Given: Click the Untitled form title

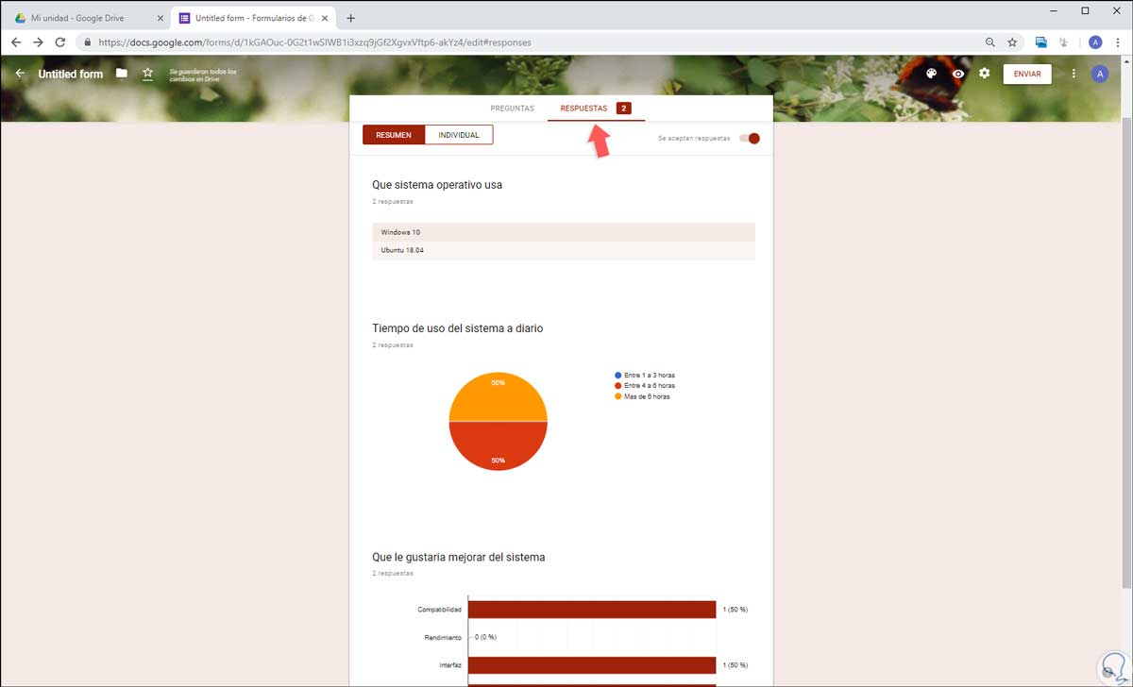Looking at the screenshot, I should pyautogui.click(x=71, y=74).
